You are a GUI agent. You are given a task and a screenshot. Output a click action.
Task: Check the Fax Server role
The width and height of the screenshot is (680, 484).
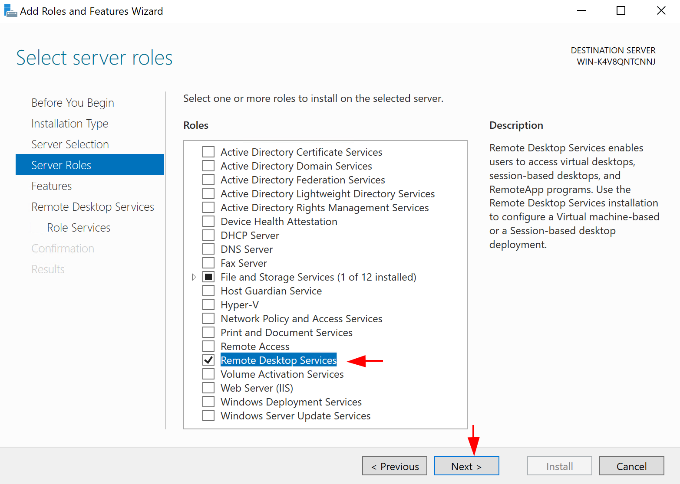(208, 262)
